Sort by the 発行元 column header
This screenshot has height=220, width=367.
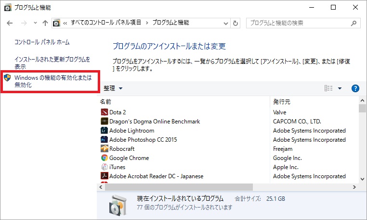[x=282, y=101]
